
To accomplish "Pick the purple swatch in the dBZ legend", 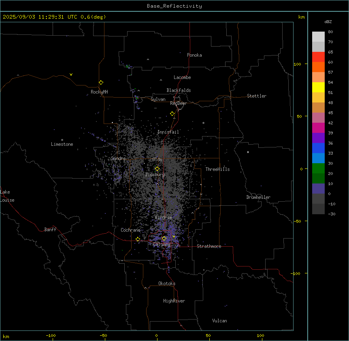I will coord(318,138).
